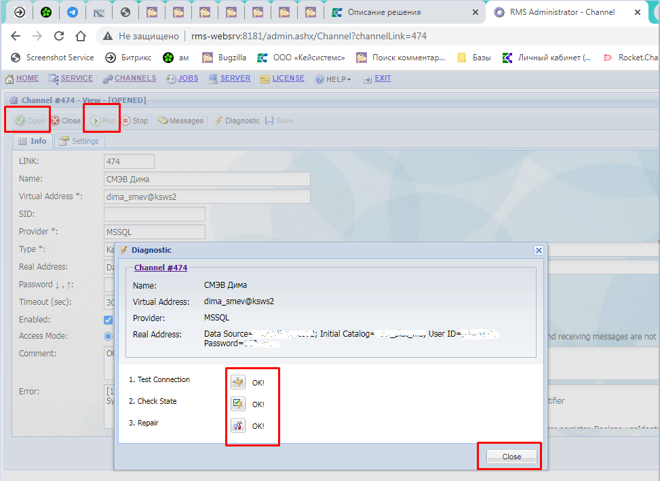The width and height of the screenshot is (660, 481).
Task: Switch to the Telegram pinned tab
Action: [73, 13]
